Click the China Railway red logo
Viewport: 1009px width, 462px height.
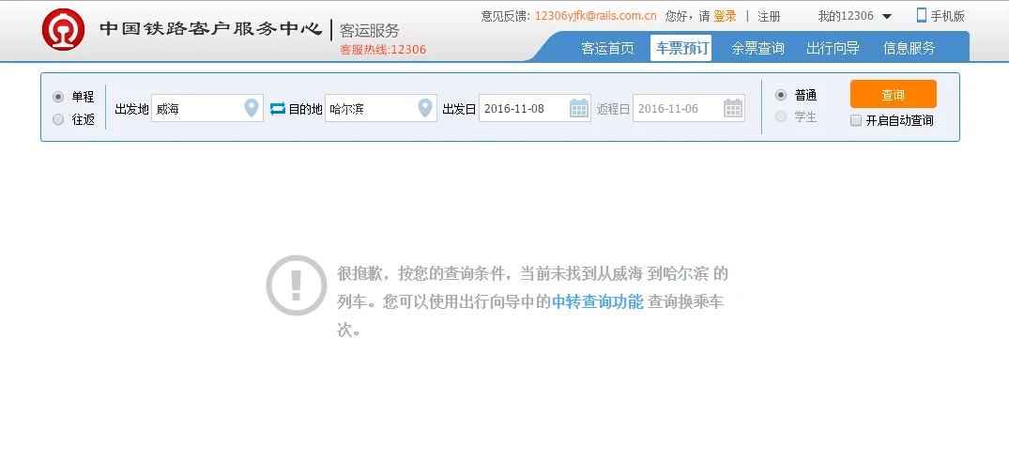[63, 30]
